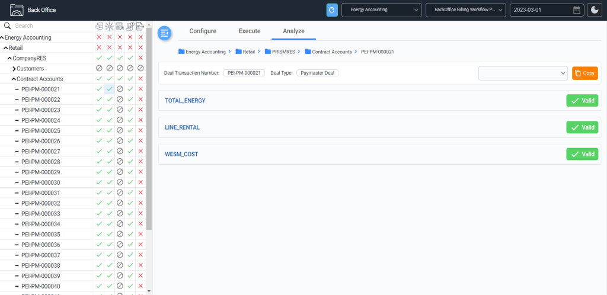Click the PEI-PM-000021 Deal Transaction Number value

(x=244, y=73)
